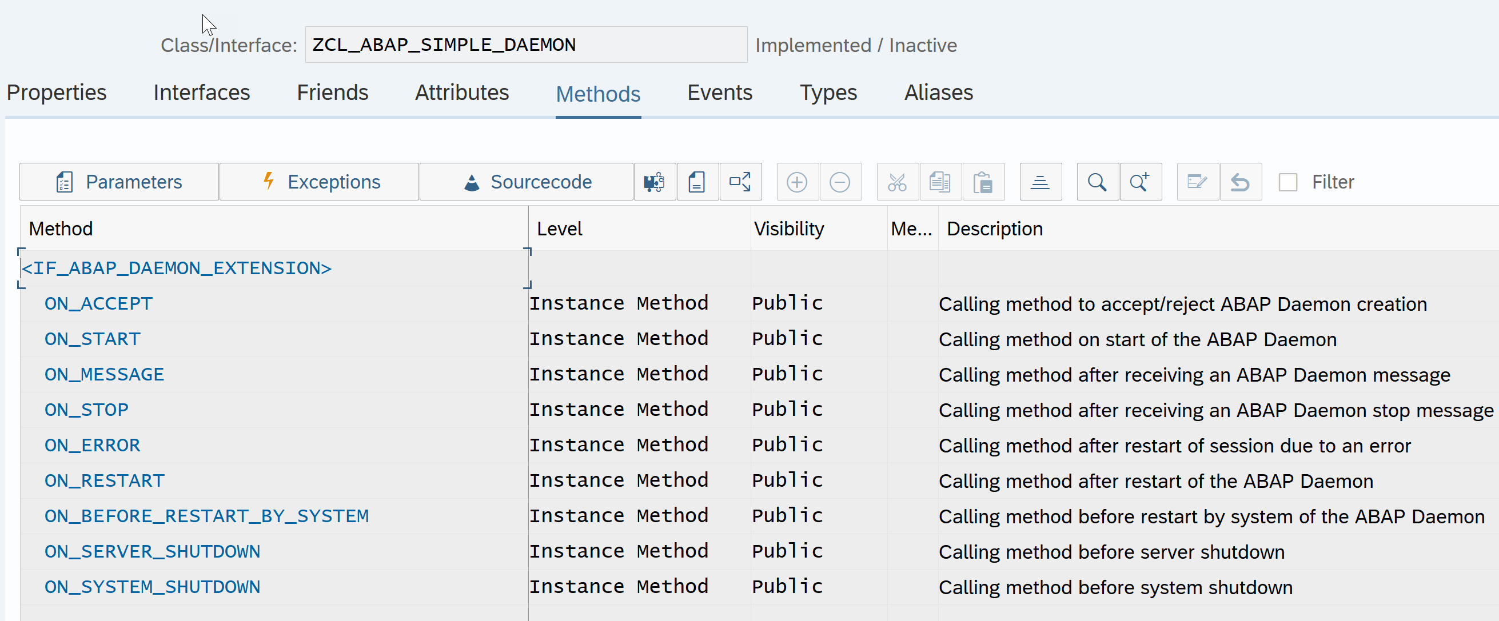The image size is (1499, 621).
Task: Switch to the Properties tab
Action: point(57,93)
